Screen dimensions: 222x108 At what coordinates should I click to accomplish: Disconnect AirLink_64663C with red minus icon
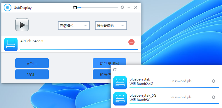[x=131, y=42]
